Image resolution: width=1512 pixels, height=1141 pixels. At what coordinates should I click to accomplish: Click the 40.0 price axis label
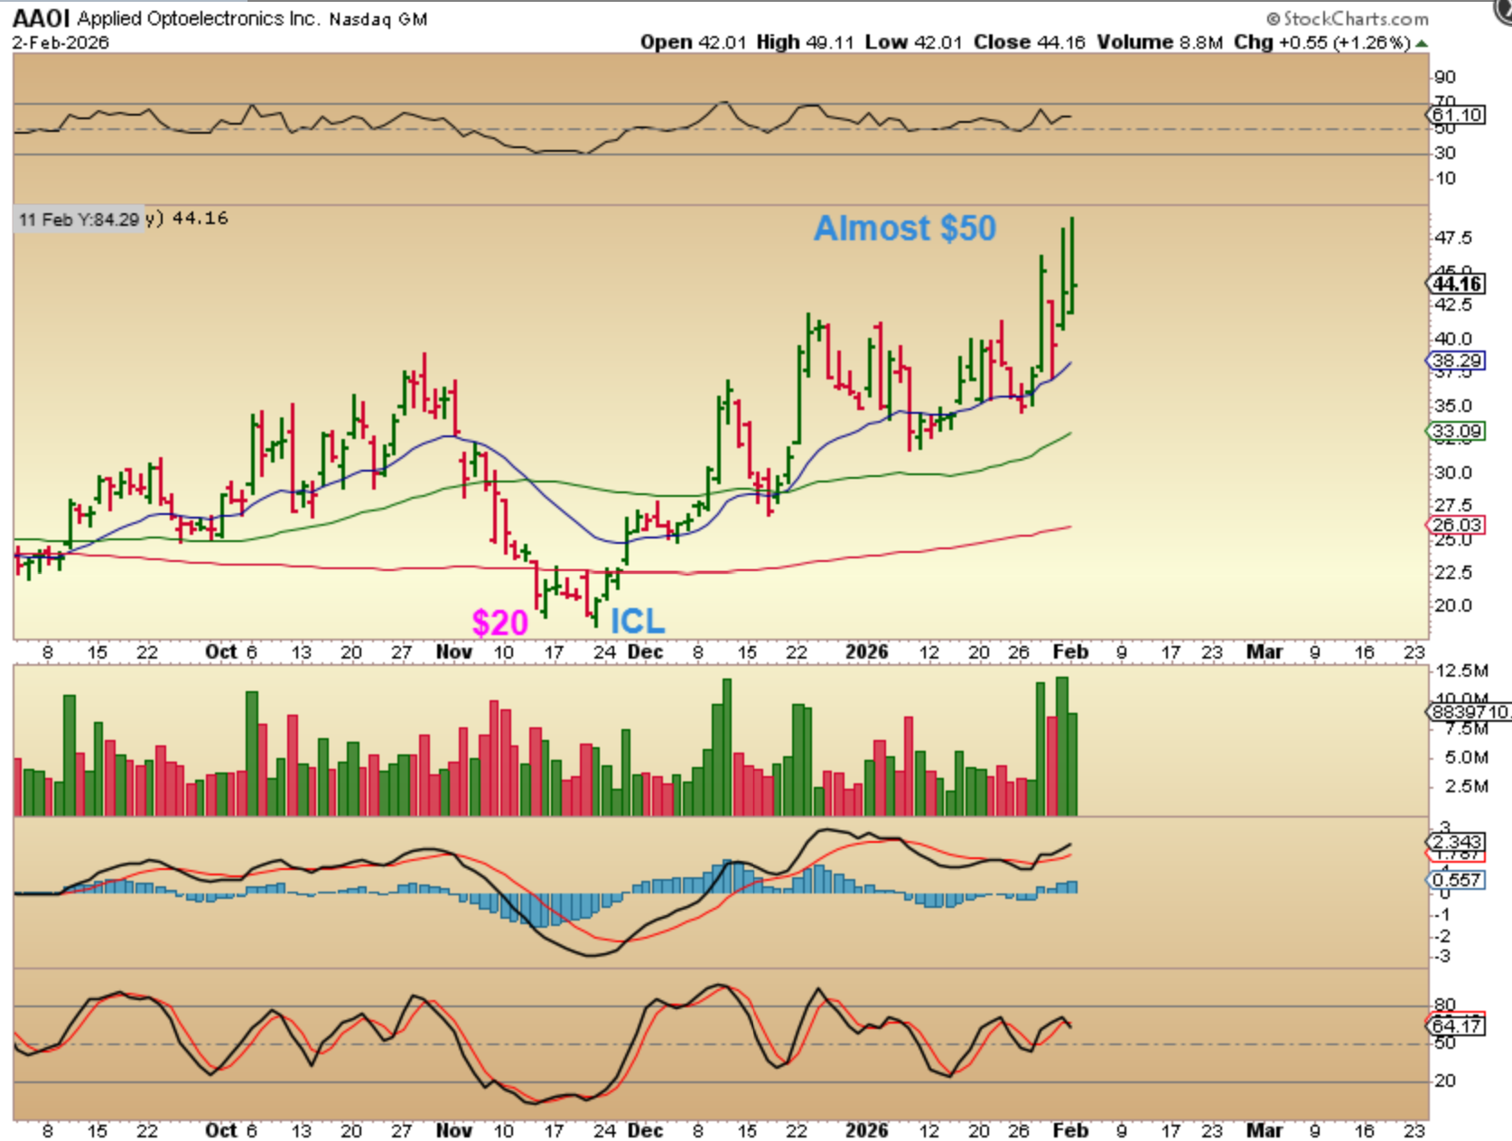tap(1453, 339)
